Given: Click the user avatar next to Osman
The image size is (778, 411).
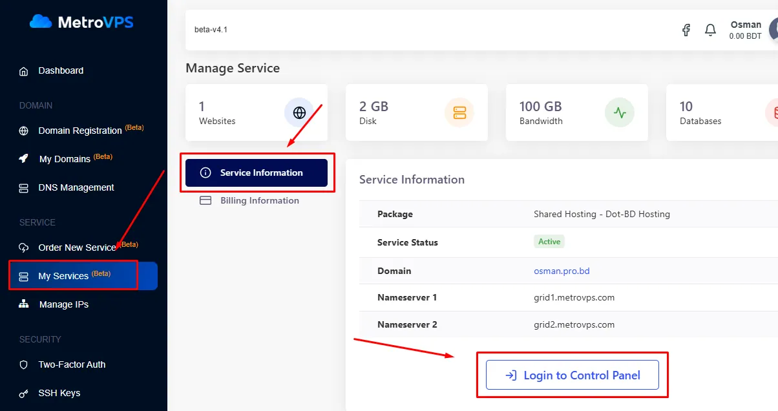Looking at the screenshot, I should tap(773, 30).
